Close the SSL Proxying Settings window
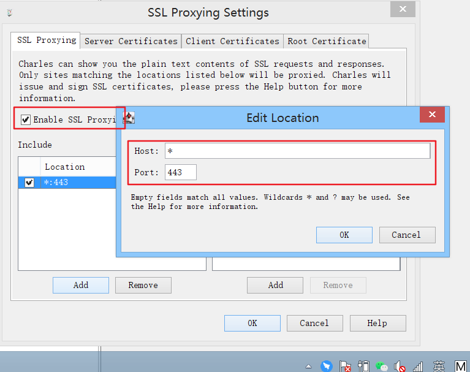The width and height of the screenshot is (470, 372). point(403,9)
